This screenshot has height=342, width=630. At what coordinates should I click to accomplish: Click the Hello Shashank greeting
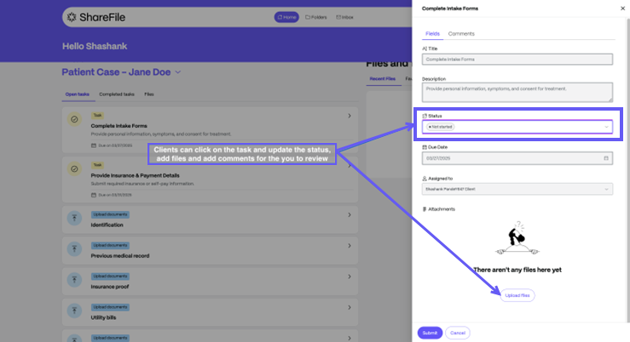click(95, 46)
